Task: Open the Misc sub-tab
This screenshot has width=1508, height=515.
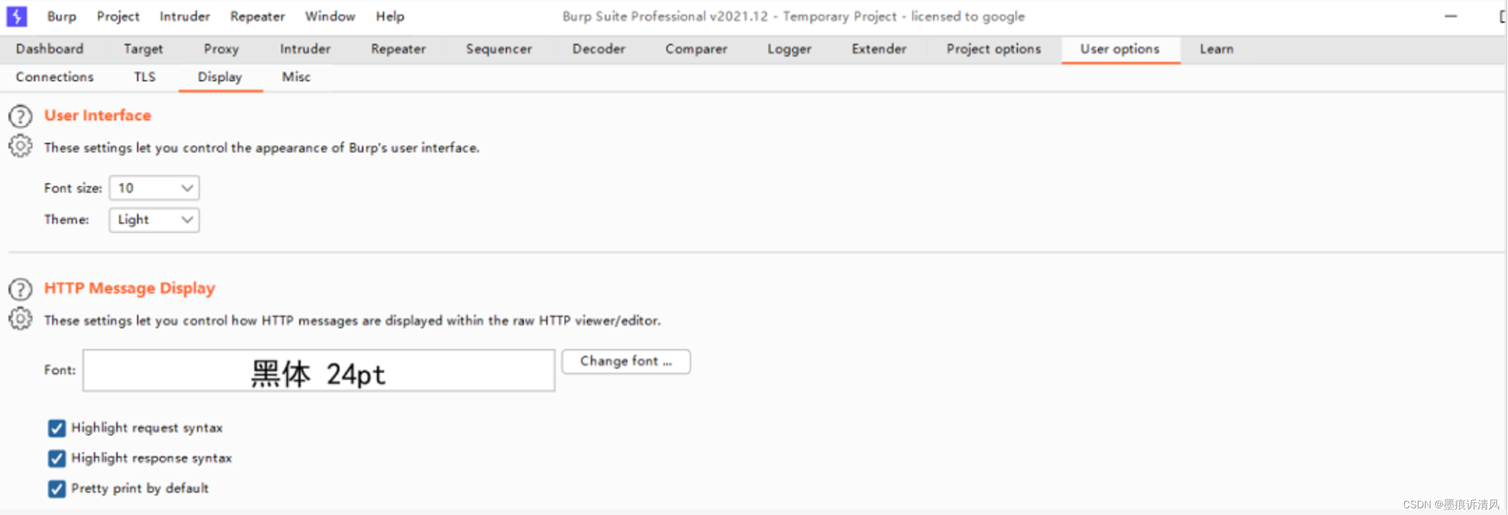Action: [x=296, y=77]
